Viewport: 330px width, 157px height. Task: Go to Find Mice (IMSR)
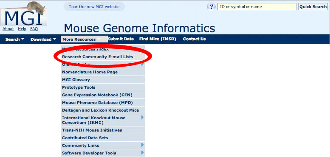click(158, 39)
